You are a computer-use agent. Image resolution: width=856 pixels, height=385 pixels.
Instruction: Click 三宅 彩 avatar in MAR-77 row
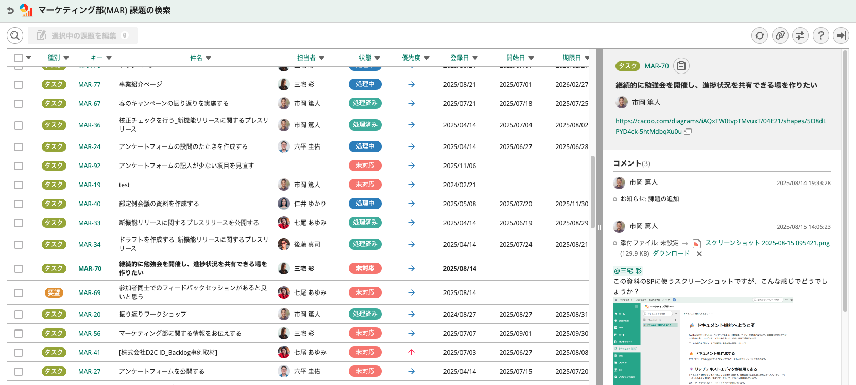pyautogui.click(x=284, y=84)
